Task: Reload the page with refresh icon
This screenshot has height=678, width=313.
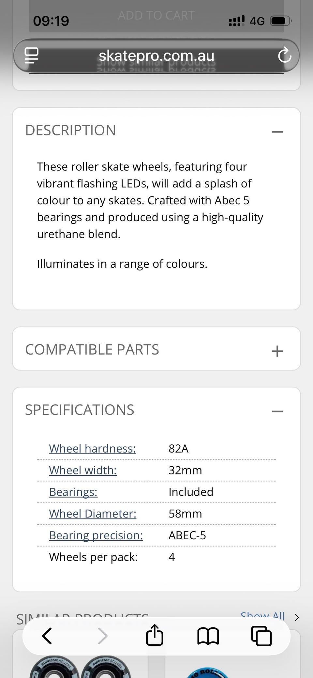Action: pos(284,55)
